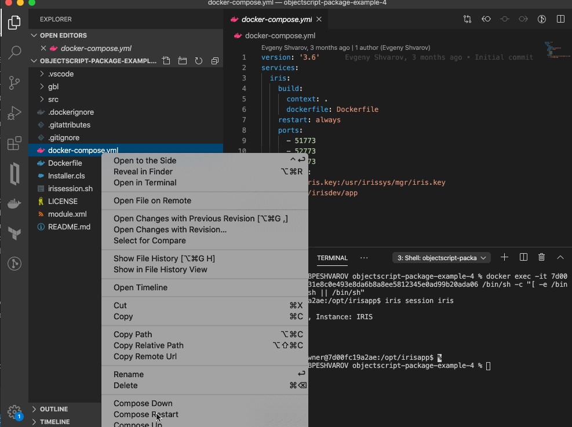Image resolution: width=572 pixels, height=427 pixels.
Task: Open the Source Control view
Action: coord(14,83)
